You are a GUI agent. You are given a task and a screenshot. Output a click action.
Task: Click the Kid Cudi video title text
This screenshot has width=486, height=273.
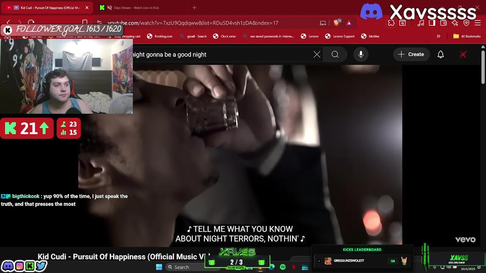[x=124, y=257]
